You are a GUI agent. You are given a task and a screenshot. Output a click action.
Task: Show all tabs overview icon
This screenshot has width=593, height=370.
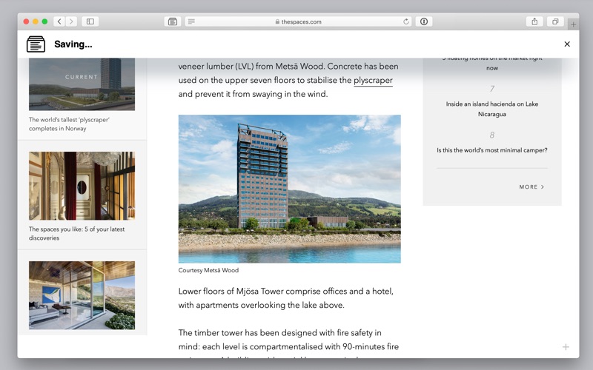555,21
